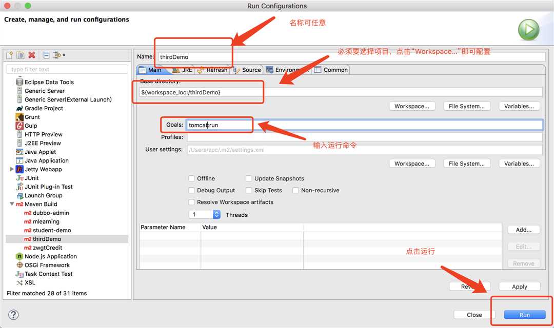Click the blue Run button

point(525,315)
